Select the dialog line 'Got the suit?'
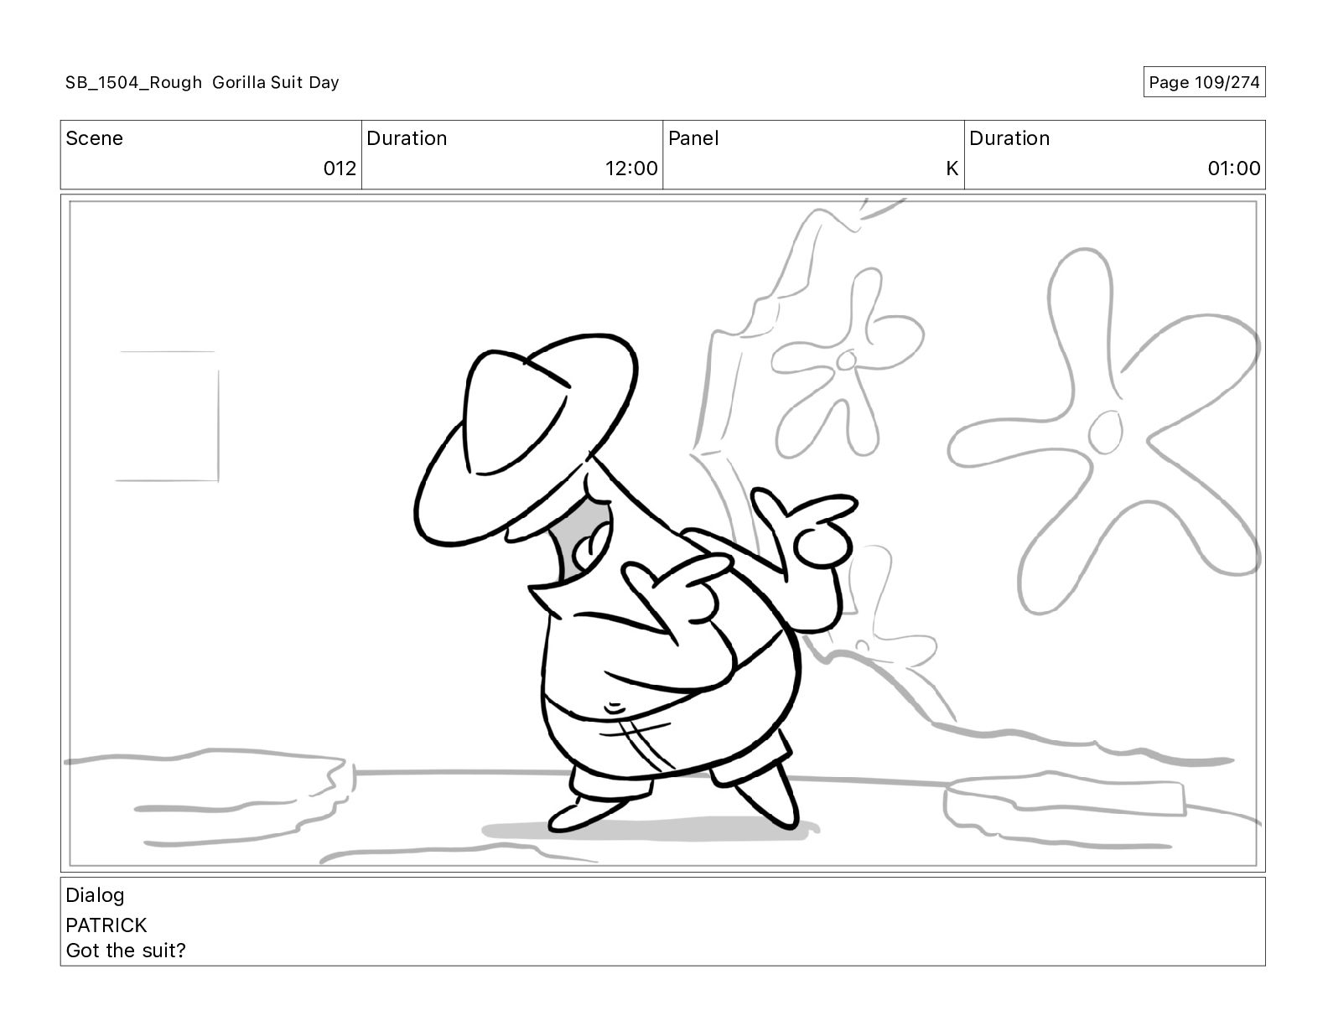The height and width of the screenshot is (1026, 1328). coord(126,951)
